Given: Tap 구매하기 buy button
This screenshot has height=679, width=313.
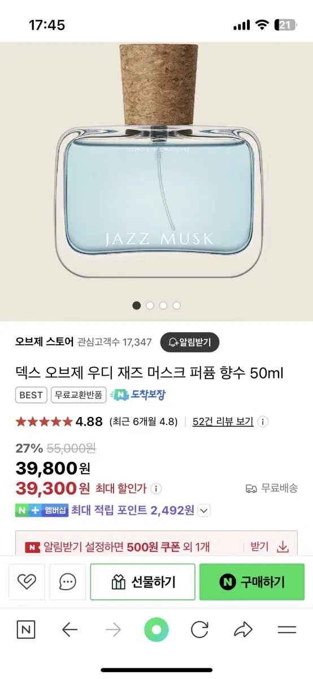Looking at the screenshot, I should click(x=252, y=582).
